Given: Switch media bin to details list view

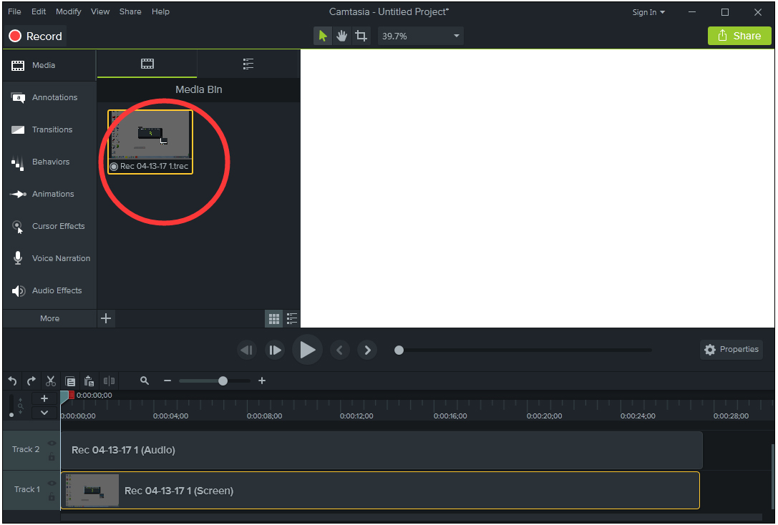Looking at the screenshot, I should (292, 319).
